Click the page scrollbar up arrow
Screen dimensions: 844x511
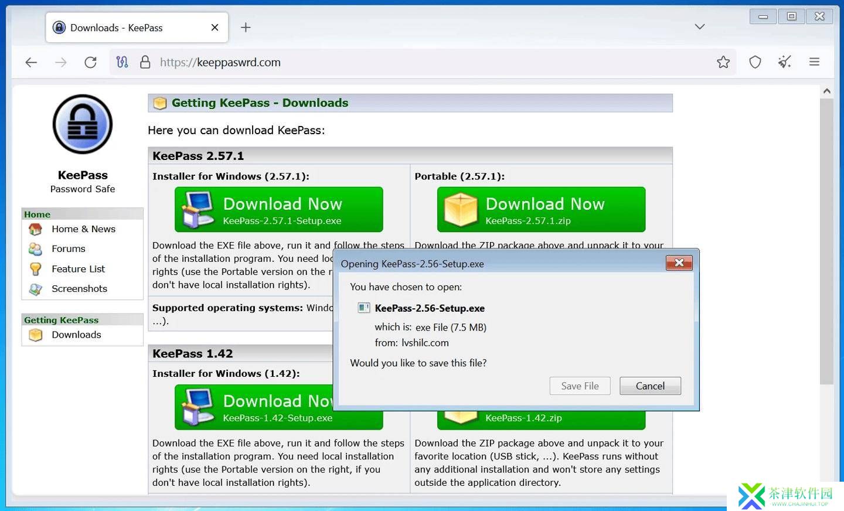[x=827, y=91]
